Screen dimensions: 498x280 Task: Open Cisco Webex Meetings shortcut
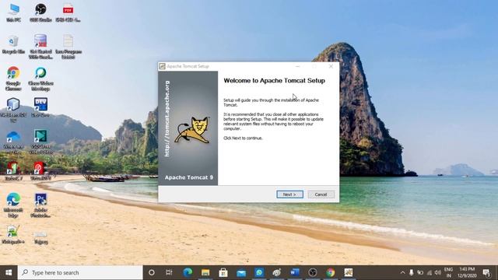[40, 79]
